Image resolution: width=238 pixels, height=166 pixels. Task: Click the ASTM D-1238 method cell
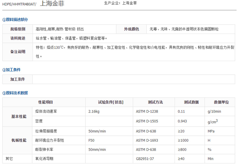click(x=154, y=111)
